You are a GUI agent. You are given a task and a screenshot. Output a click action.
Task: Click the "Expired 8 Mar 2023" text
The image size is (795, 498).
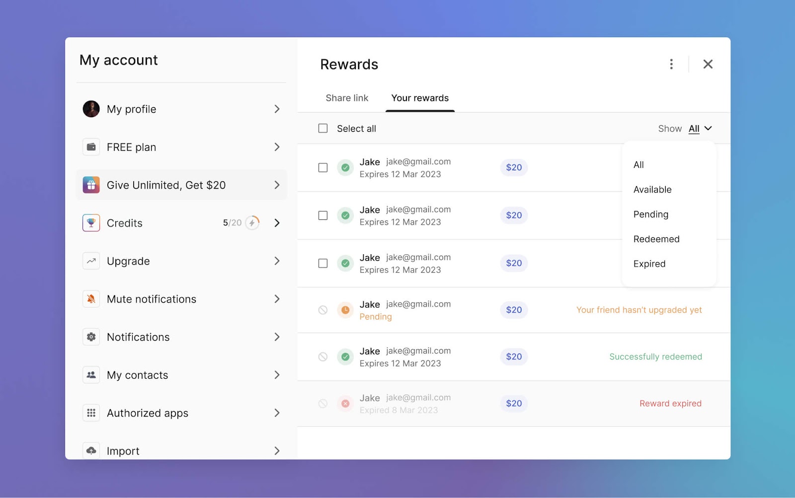[x=398, y=410]
